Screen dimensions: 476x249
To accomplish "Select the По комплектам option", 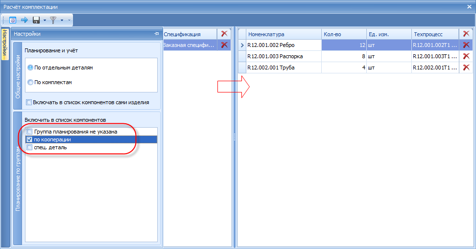I will click(30, 82).
